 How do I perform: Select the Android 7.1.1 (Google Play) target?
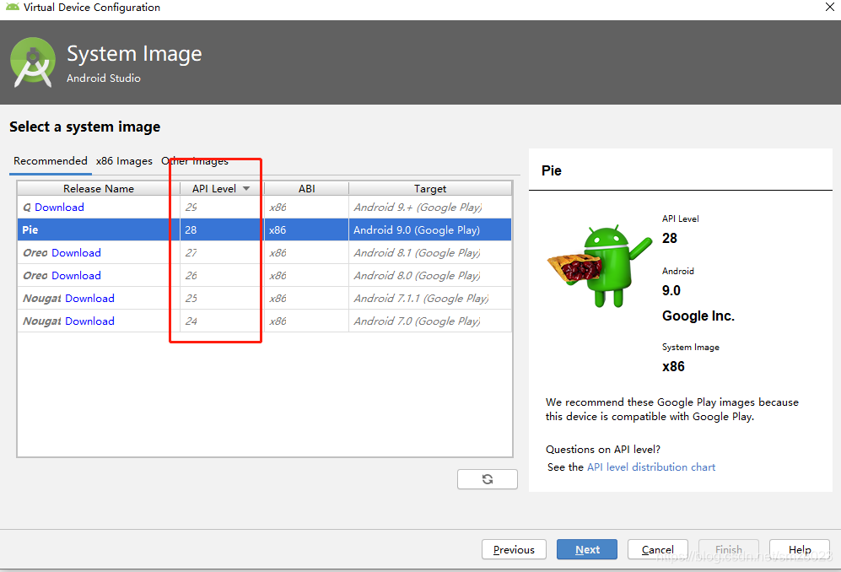(x=430, y=299)
